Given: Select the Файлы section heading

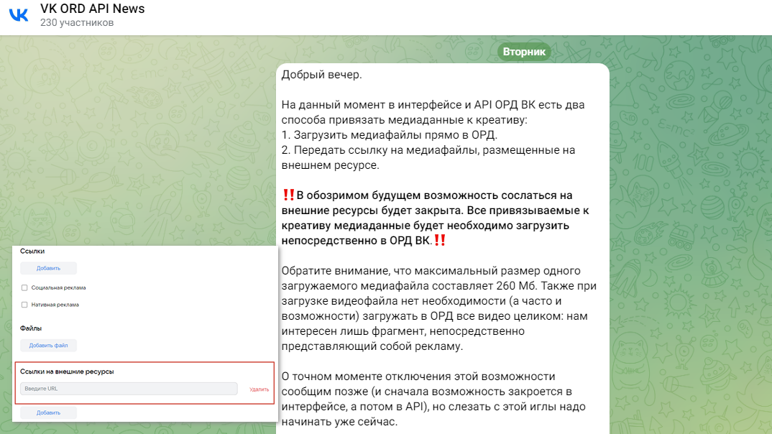Looking at the screenshot, I should (30, 328).
